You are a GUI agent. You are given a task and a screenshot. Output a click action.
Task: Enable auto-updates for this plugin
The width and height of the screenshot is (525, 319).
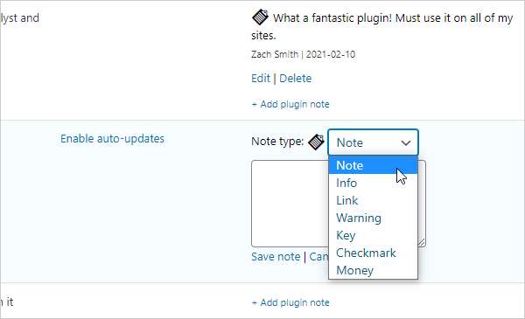[112, 138]
